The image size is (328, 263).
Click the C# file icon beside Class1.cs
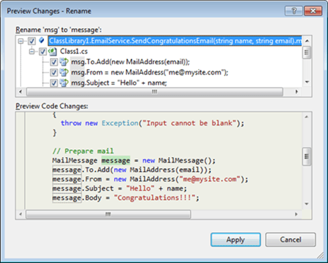pos(53,51)
